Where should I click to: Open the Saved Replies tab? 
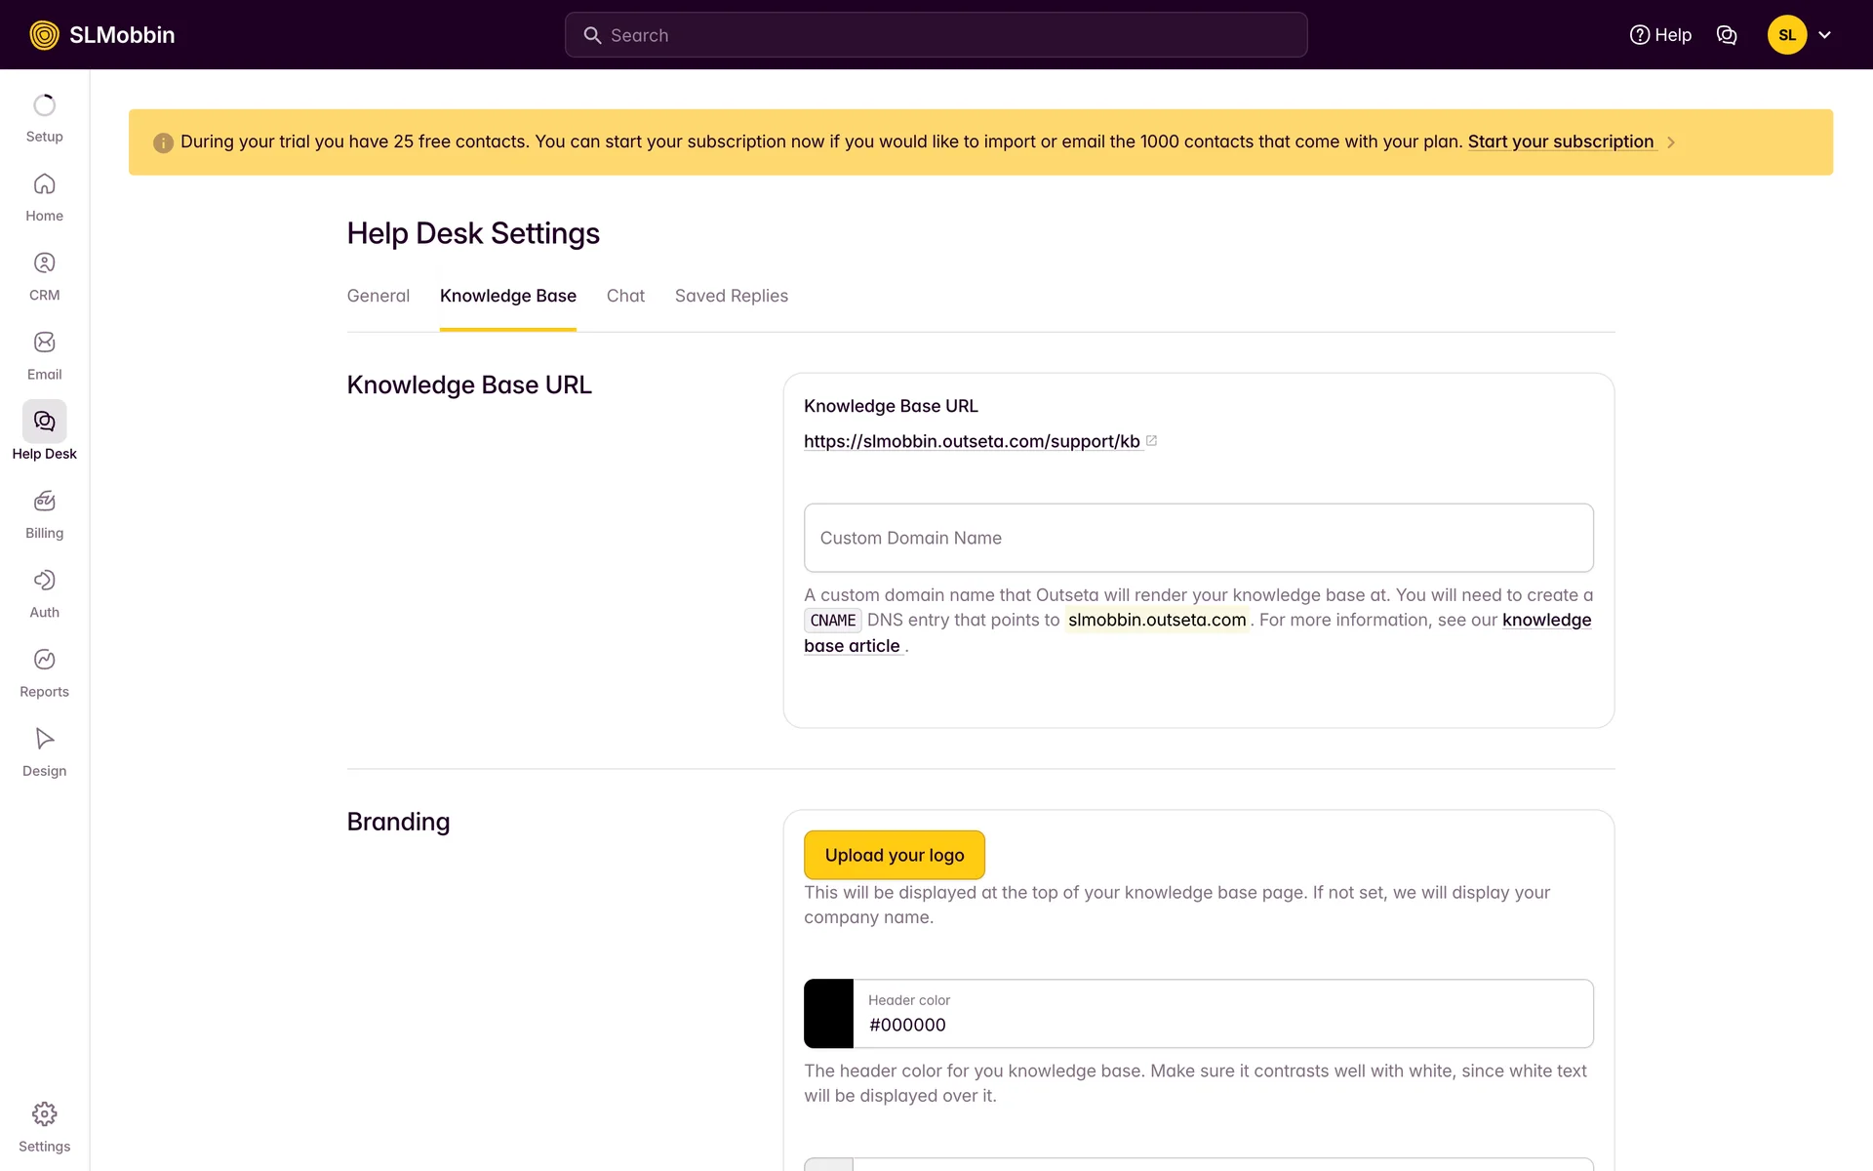(x=731, y=296)
